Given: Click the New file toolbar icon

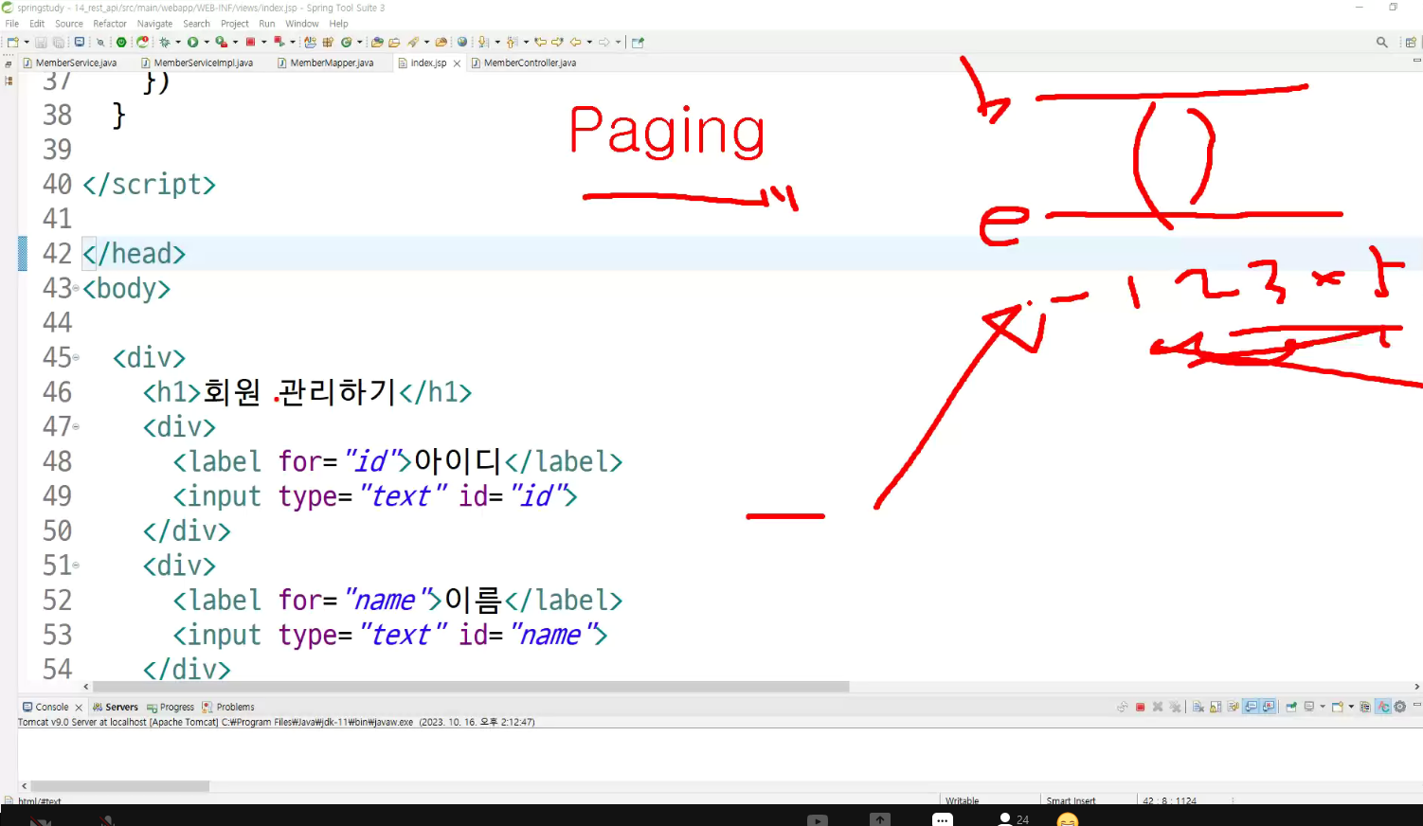Looking at the screenshot, I should pyautogui.click(x=12, y=42).
